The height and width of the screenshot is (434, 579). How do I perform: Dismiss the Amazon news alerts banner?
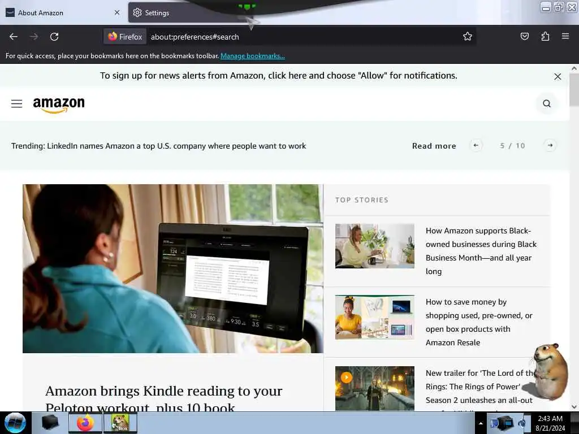(x=558, y=76)
